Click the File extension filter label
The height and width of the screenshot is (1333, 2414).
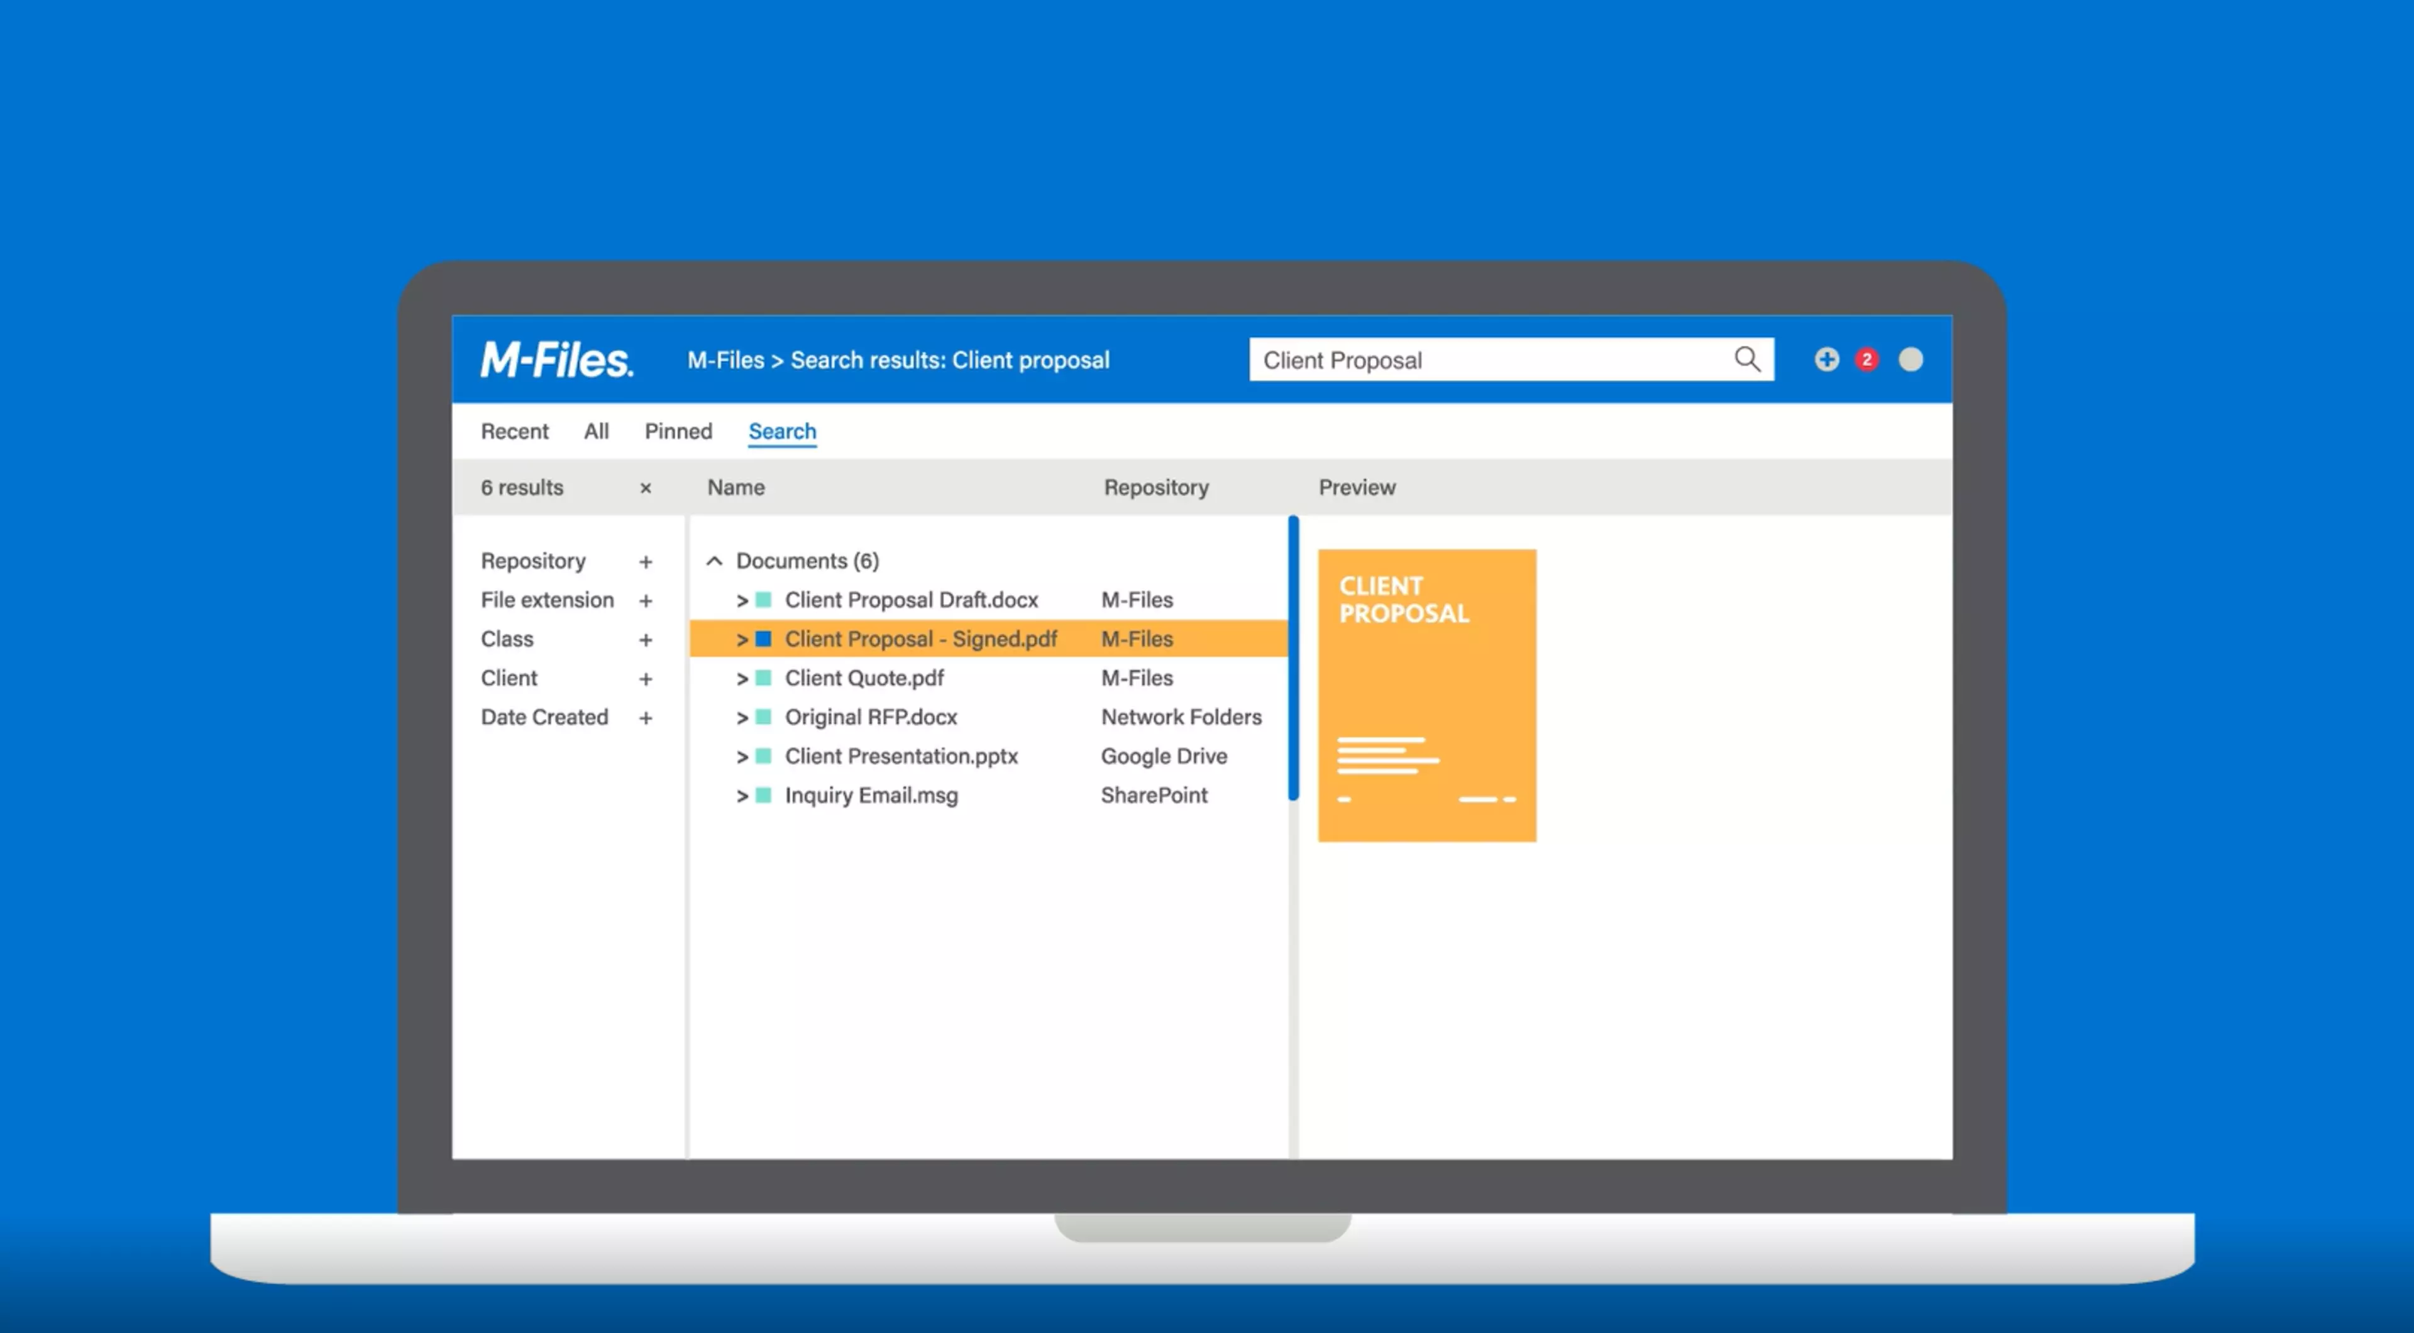548,600
